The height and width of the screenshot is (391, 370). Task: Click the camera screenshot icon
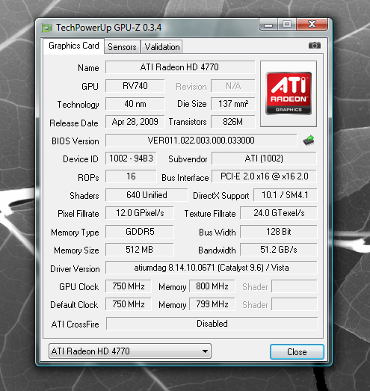tap(315, 46)
